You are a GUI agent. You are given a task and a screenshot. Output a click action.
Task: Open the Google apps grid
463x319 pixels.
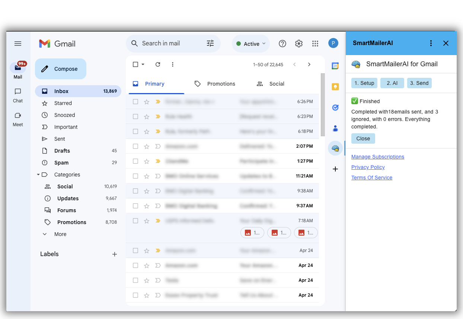click(x=315, y=44)
